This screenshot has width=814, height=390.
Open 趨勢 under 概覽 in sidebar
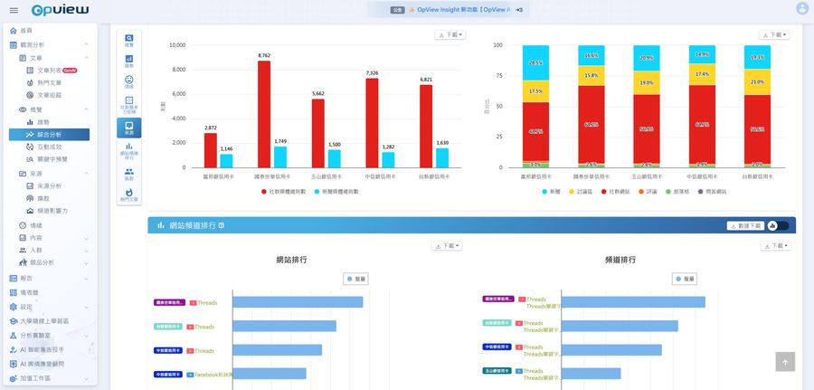(x=52, y=122)
